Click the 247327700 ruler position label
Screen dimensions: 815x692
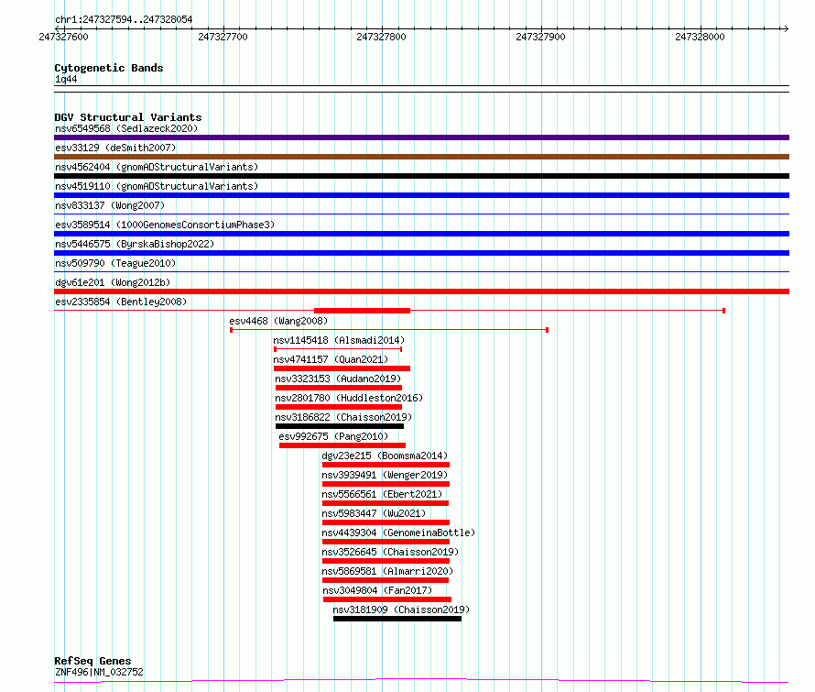tap(223, 37)
